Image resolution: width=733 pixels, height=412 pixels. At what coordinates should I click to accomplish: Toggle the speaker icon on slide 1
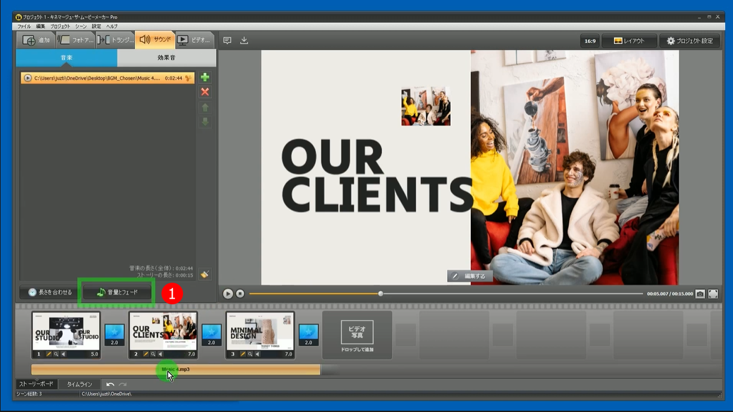[x=64, y=354]
